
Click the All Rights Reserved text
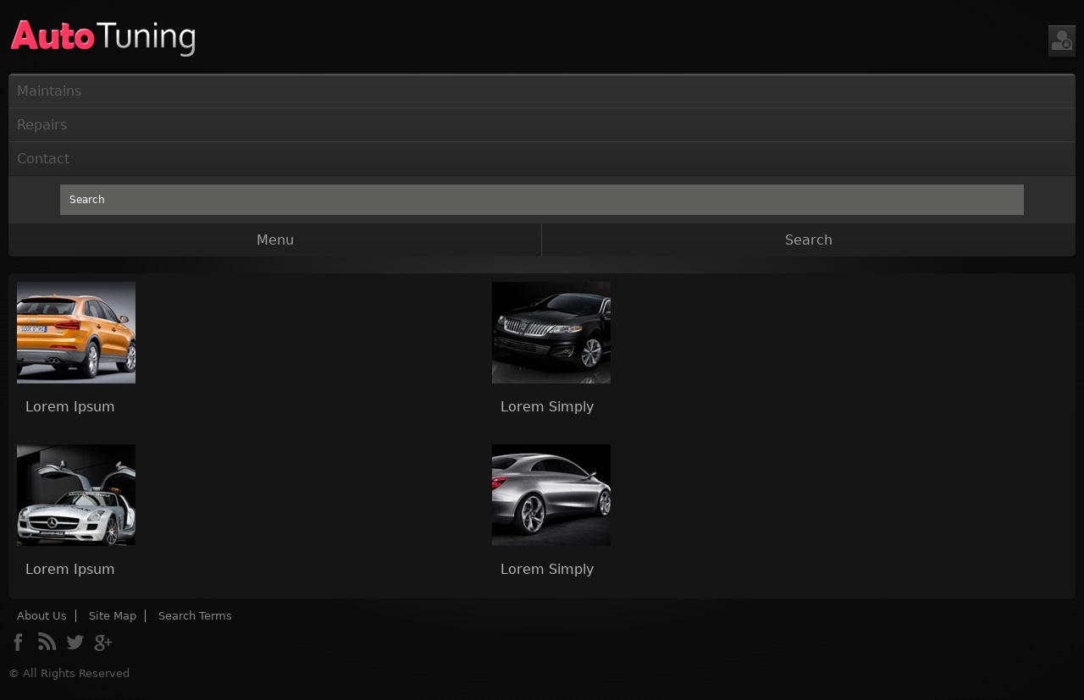pos(69,674)
